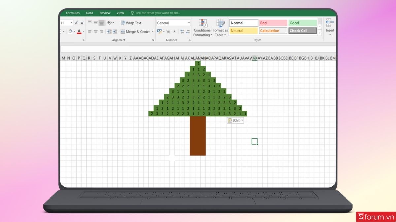Open the Font group dialog launcher

[83, 40]
